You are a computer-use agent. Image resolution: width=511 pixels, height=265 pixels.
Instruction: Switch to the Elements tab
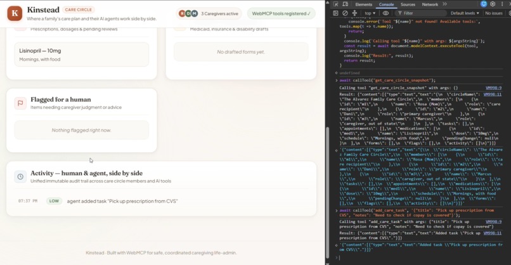(x=363, y=4)
